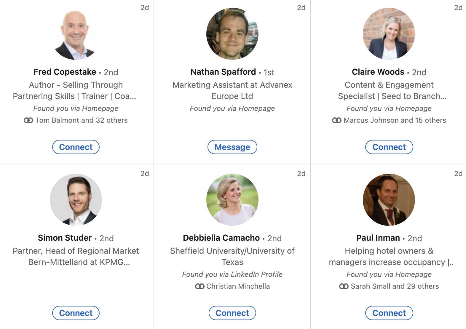Connect with Fred Copestake
Viewport: 466px width, 329px height.
pyautogui.click(x=76, y=147)
